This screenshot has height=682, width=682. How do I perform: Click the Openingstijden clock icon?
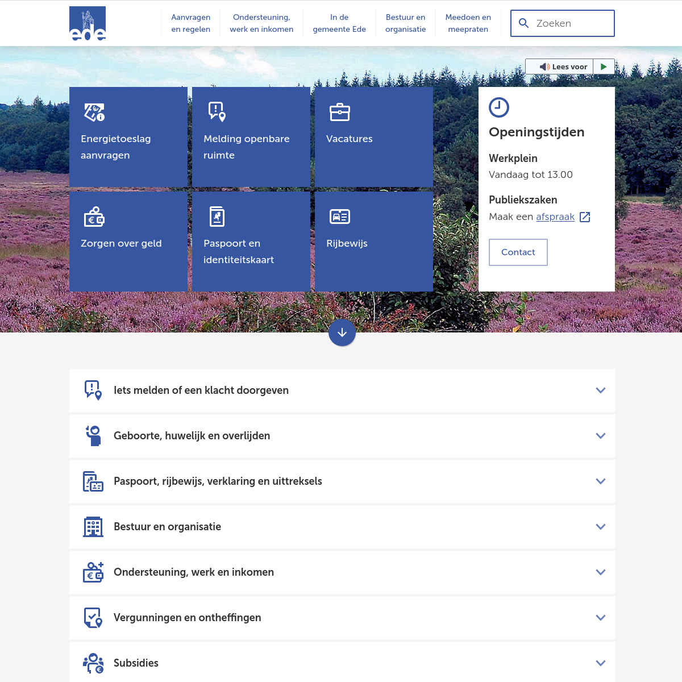click(x=499, y=107)
